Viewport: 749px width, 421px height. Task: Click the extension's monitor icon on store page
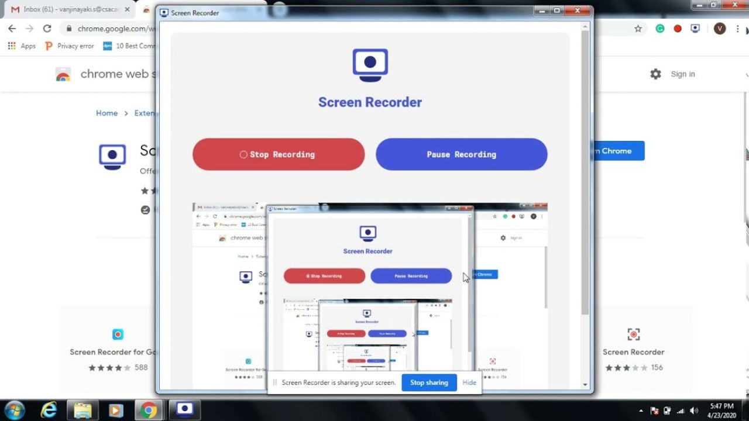tap(112, 157)
